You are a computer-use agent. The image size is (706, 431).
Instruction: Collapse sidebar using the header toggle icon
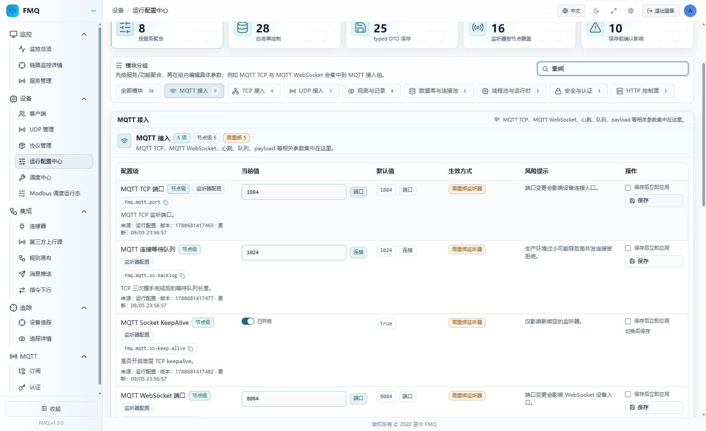94,11
